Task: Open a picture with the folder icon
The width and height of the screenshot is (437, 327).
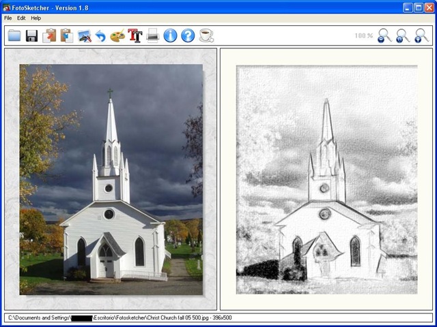Action: click(x=14, y=35)
